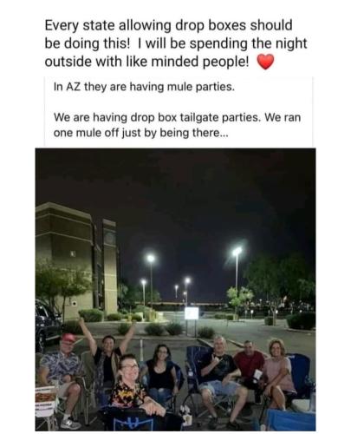Click the woman in the black top
This screenshot has height=434, width=351.
(161, 373)
